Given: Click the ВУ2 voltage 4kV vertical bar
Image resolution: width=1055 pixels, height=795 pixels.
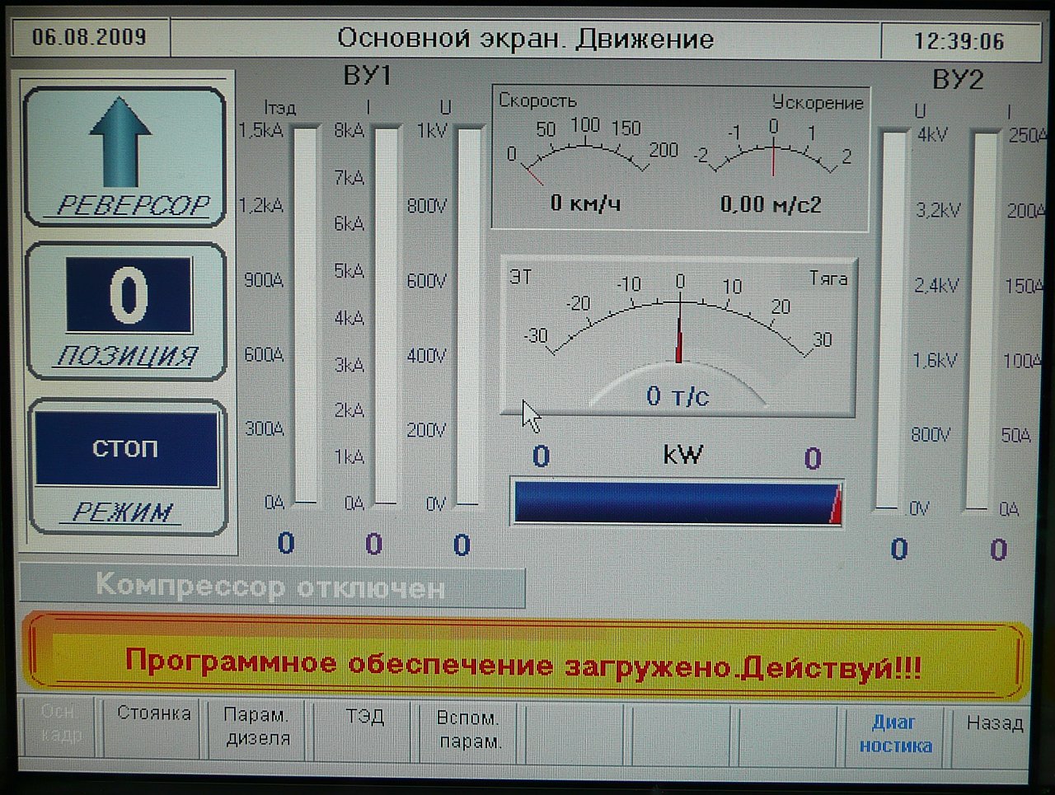Looking at the screenshot, I should [x=893, y=320].
